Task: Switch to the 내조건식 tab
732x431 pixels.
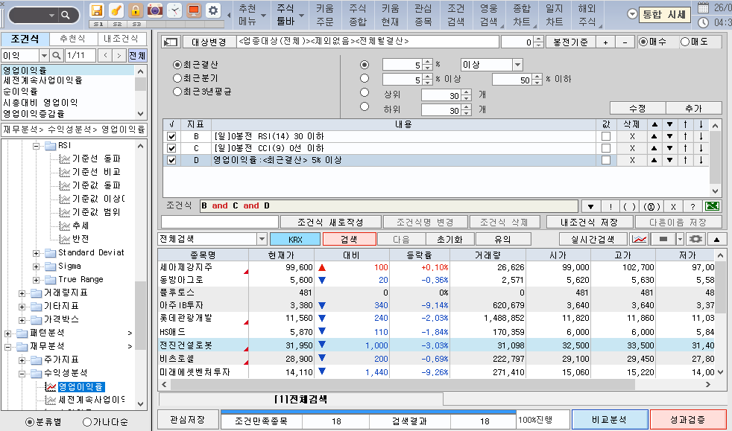Action: (x=121, y=39)
